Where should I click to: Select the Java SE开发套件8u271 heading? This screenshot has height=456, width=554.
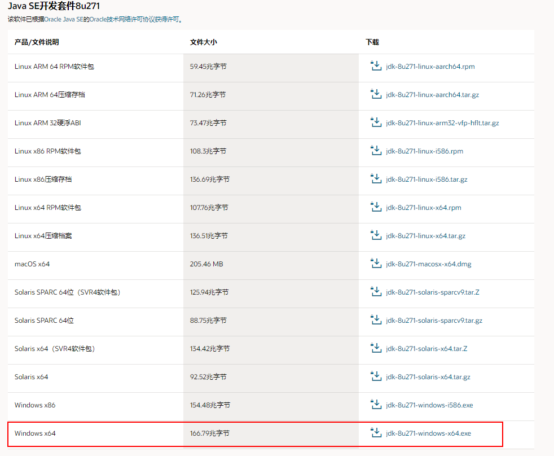pyautogui.click(x=54, y=6)
